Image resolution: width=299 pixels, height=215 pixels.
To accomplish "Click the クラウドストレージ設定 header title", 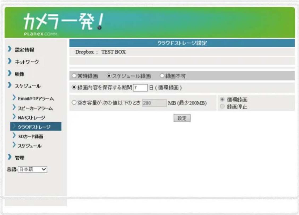I will (x=182, y=43).
